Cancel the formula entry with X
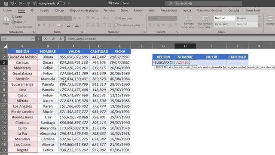 pos(46,39)
